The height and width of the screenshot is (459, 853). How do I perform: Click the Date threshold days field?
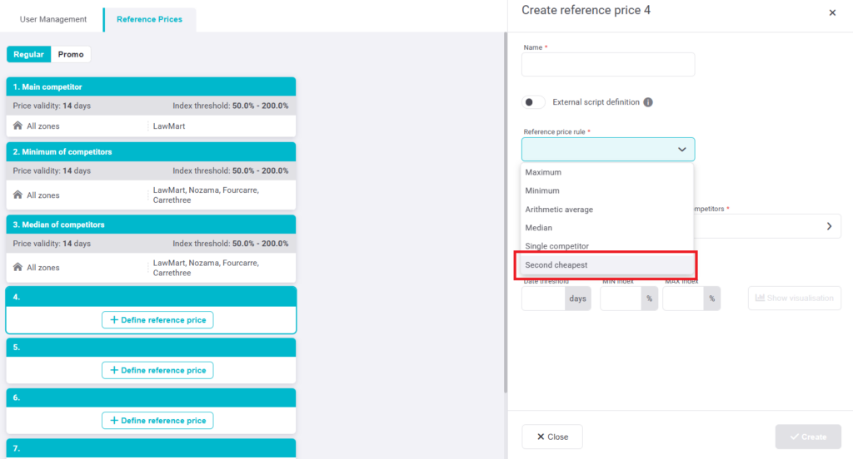pos(544,299)
